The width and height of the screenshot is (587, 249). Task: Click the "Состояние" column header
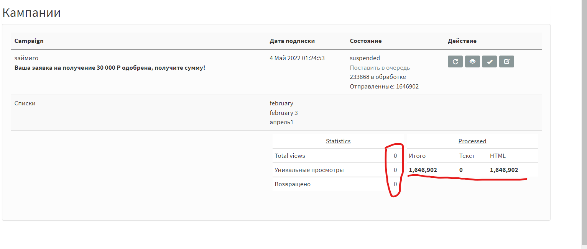[x=365, y=41]
